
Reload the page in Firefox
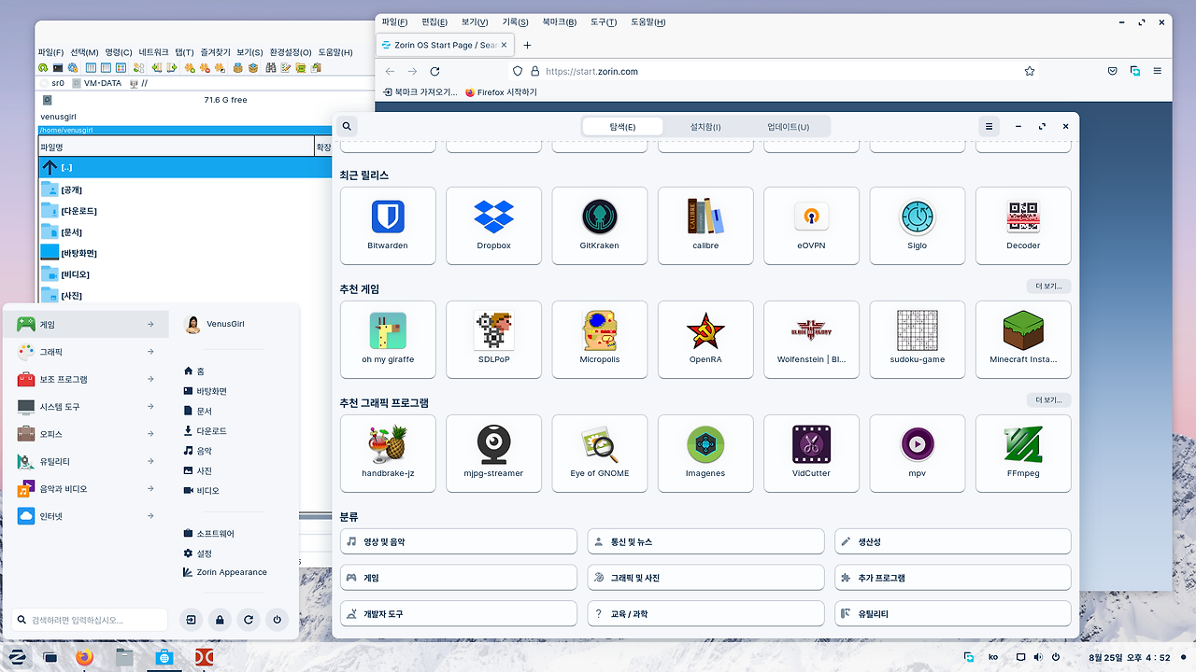coord(434,71)
